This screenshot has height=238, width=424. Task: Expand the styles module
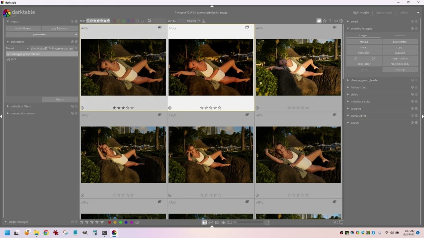[348, 95]
